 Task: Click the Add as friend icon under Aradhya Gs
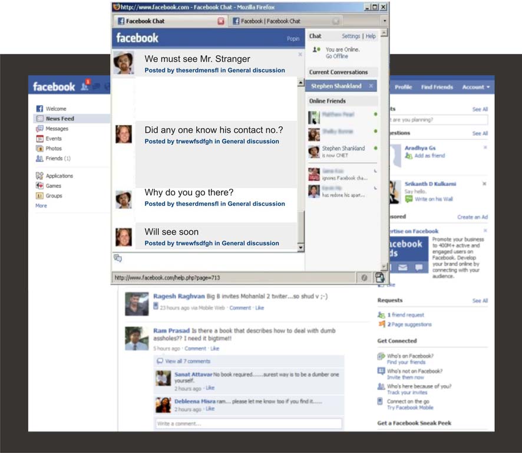point(408,156)
